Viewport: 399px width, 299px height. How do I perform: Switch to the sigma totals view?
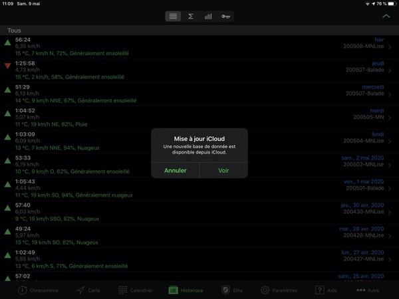click(x=191, y=16)
